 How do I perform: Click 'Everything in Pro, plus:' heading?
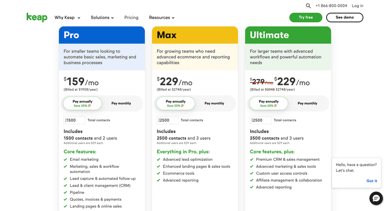[x=183, y=152]
